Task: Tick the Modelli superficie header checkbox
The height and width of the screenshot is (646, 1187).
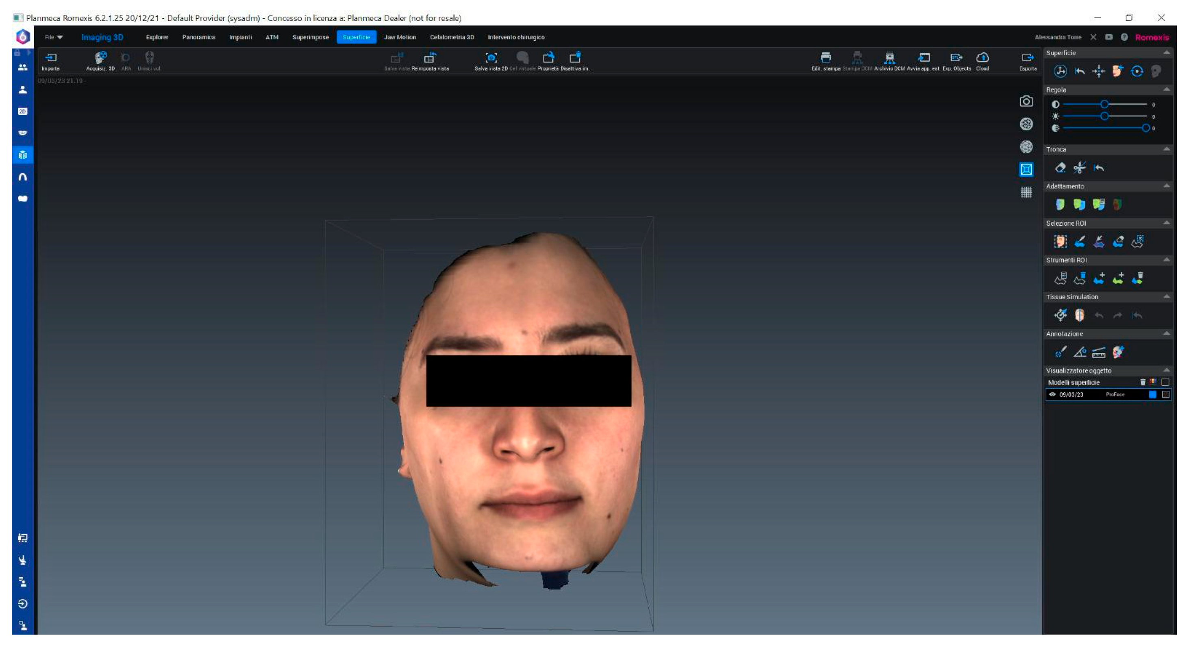Action: pos(1165,382)
